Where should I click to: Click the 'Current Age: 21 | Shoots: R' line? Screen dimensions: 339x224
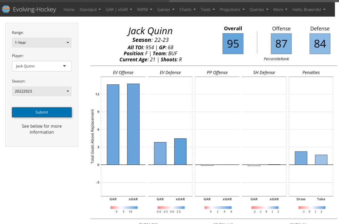[x=151, y=60]
